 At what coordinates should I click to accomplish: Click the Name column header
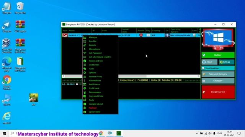tap(80, 30)
